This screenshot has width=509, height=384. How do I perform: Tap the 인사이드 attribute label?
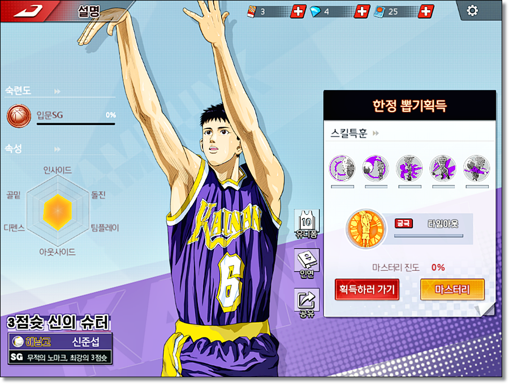[x=58, y=170]
